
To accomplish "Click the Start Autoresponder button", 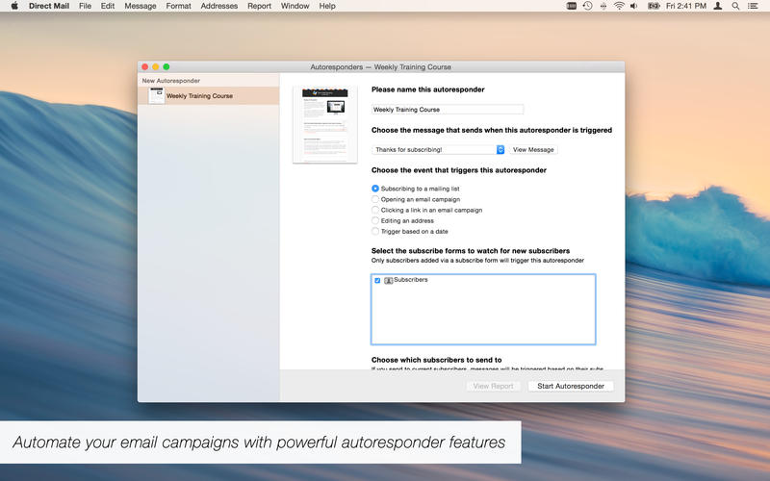I will (571, 387).
